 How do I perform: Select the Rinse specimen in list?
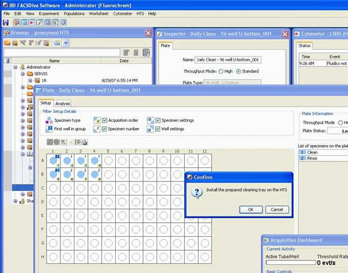pyautogui.click(x=323, y=159)
